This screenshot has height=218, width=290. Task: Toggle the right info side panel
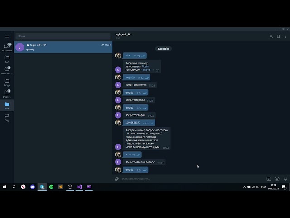[x=279, y=36]
